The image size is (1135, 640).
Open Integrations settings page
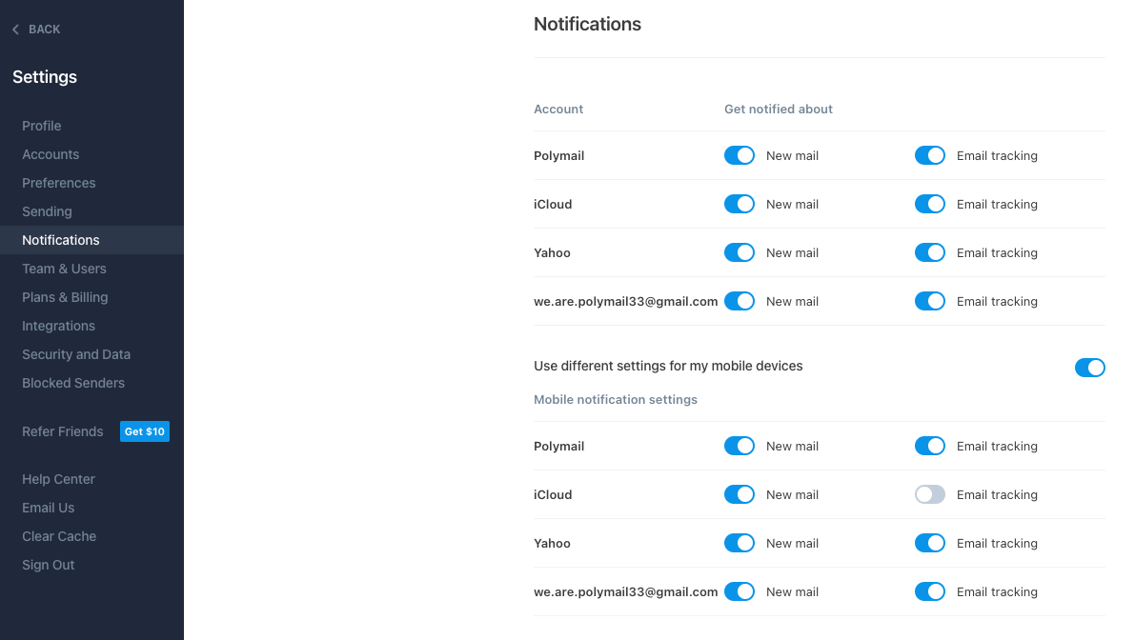58,326
